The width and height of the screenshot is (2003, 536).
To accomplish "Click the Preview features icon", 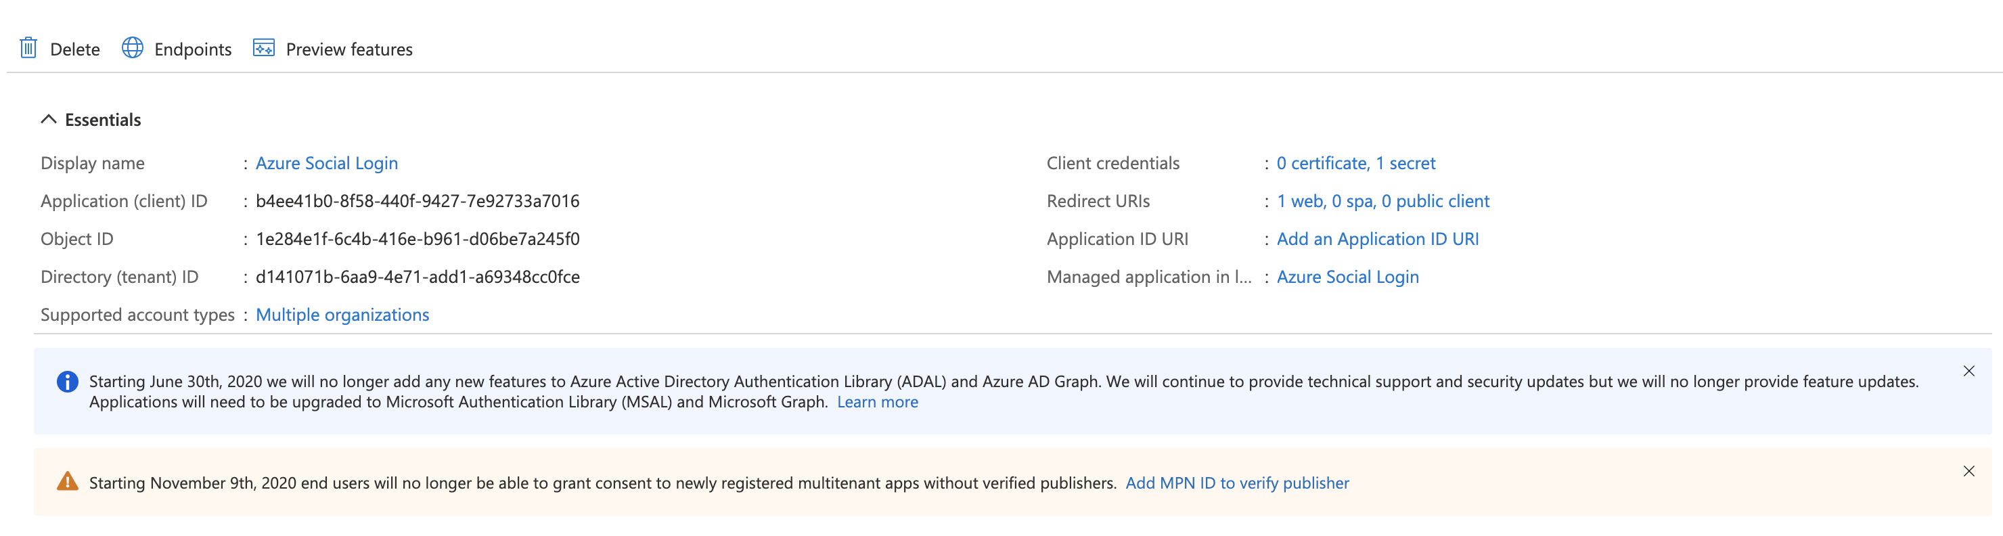I will point(264,48).
